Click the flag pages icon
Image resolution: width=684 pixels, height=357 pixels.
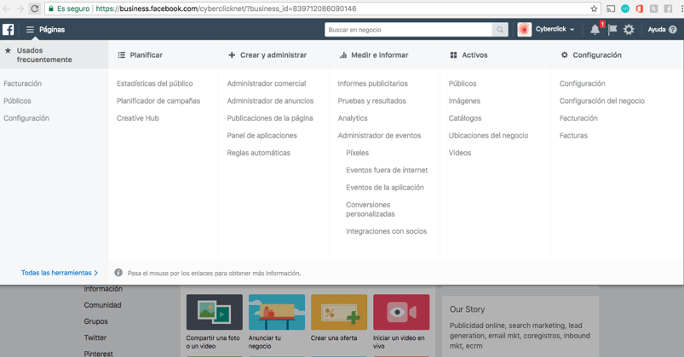612,30
